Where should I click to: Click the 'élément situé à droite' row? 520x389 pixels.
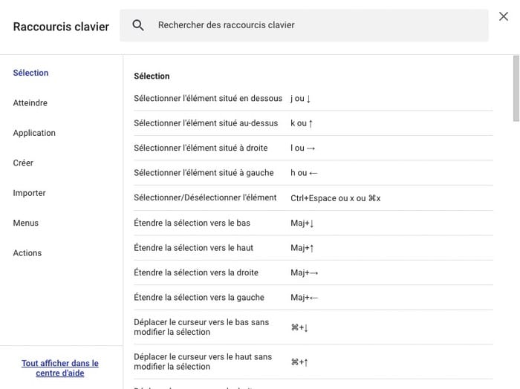(201, 148)
